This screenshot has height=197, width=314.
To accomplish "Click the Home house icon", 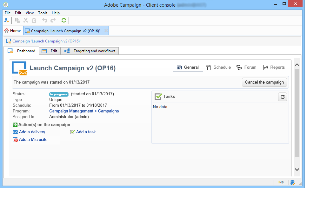I will click(x=7, y=31).
